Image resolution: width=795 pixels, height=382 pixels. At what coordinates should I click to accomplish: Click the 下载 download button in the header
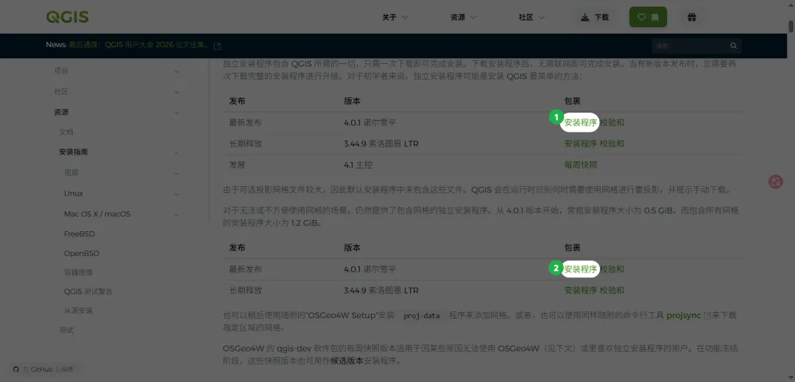(595, 17)
